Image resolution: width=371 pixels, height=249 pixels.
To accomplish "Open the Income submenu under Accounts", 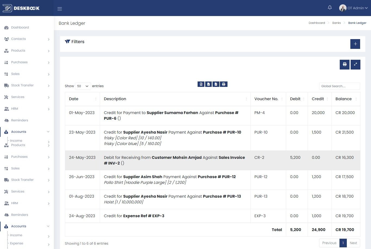I will 16,140.
